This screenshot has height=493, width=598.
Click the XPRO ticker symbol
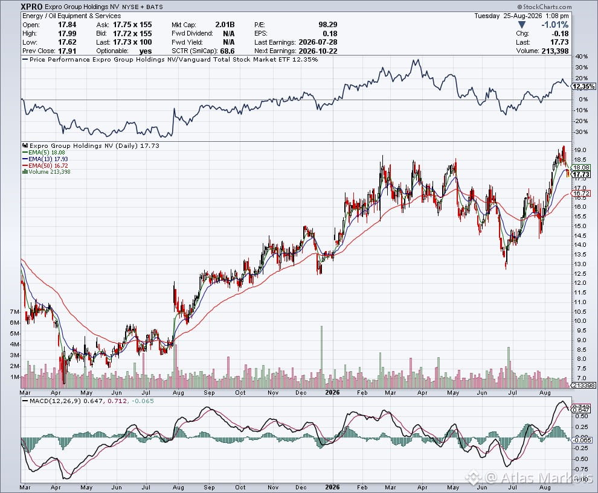(31, 7)
